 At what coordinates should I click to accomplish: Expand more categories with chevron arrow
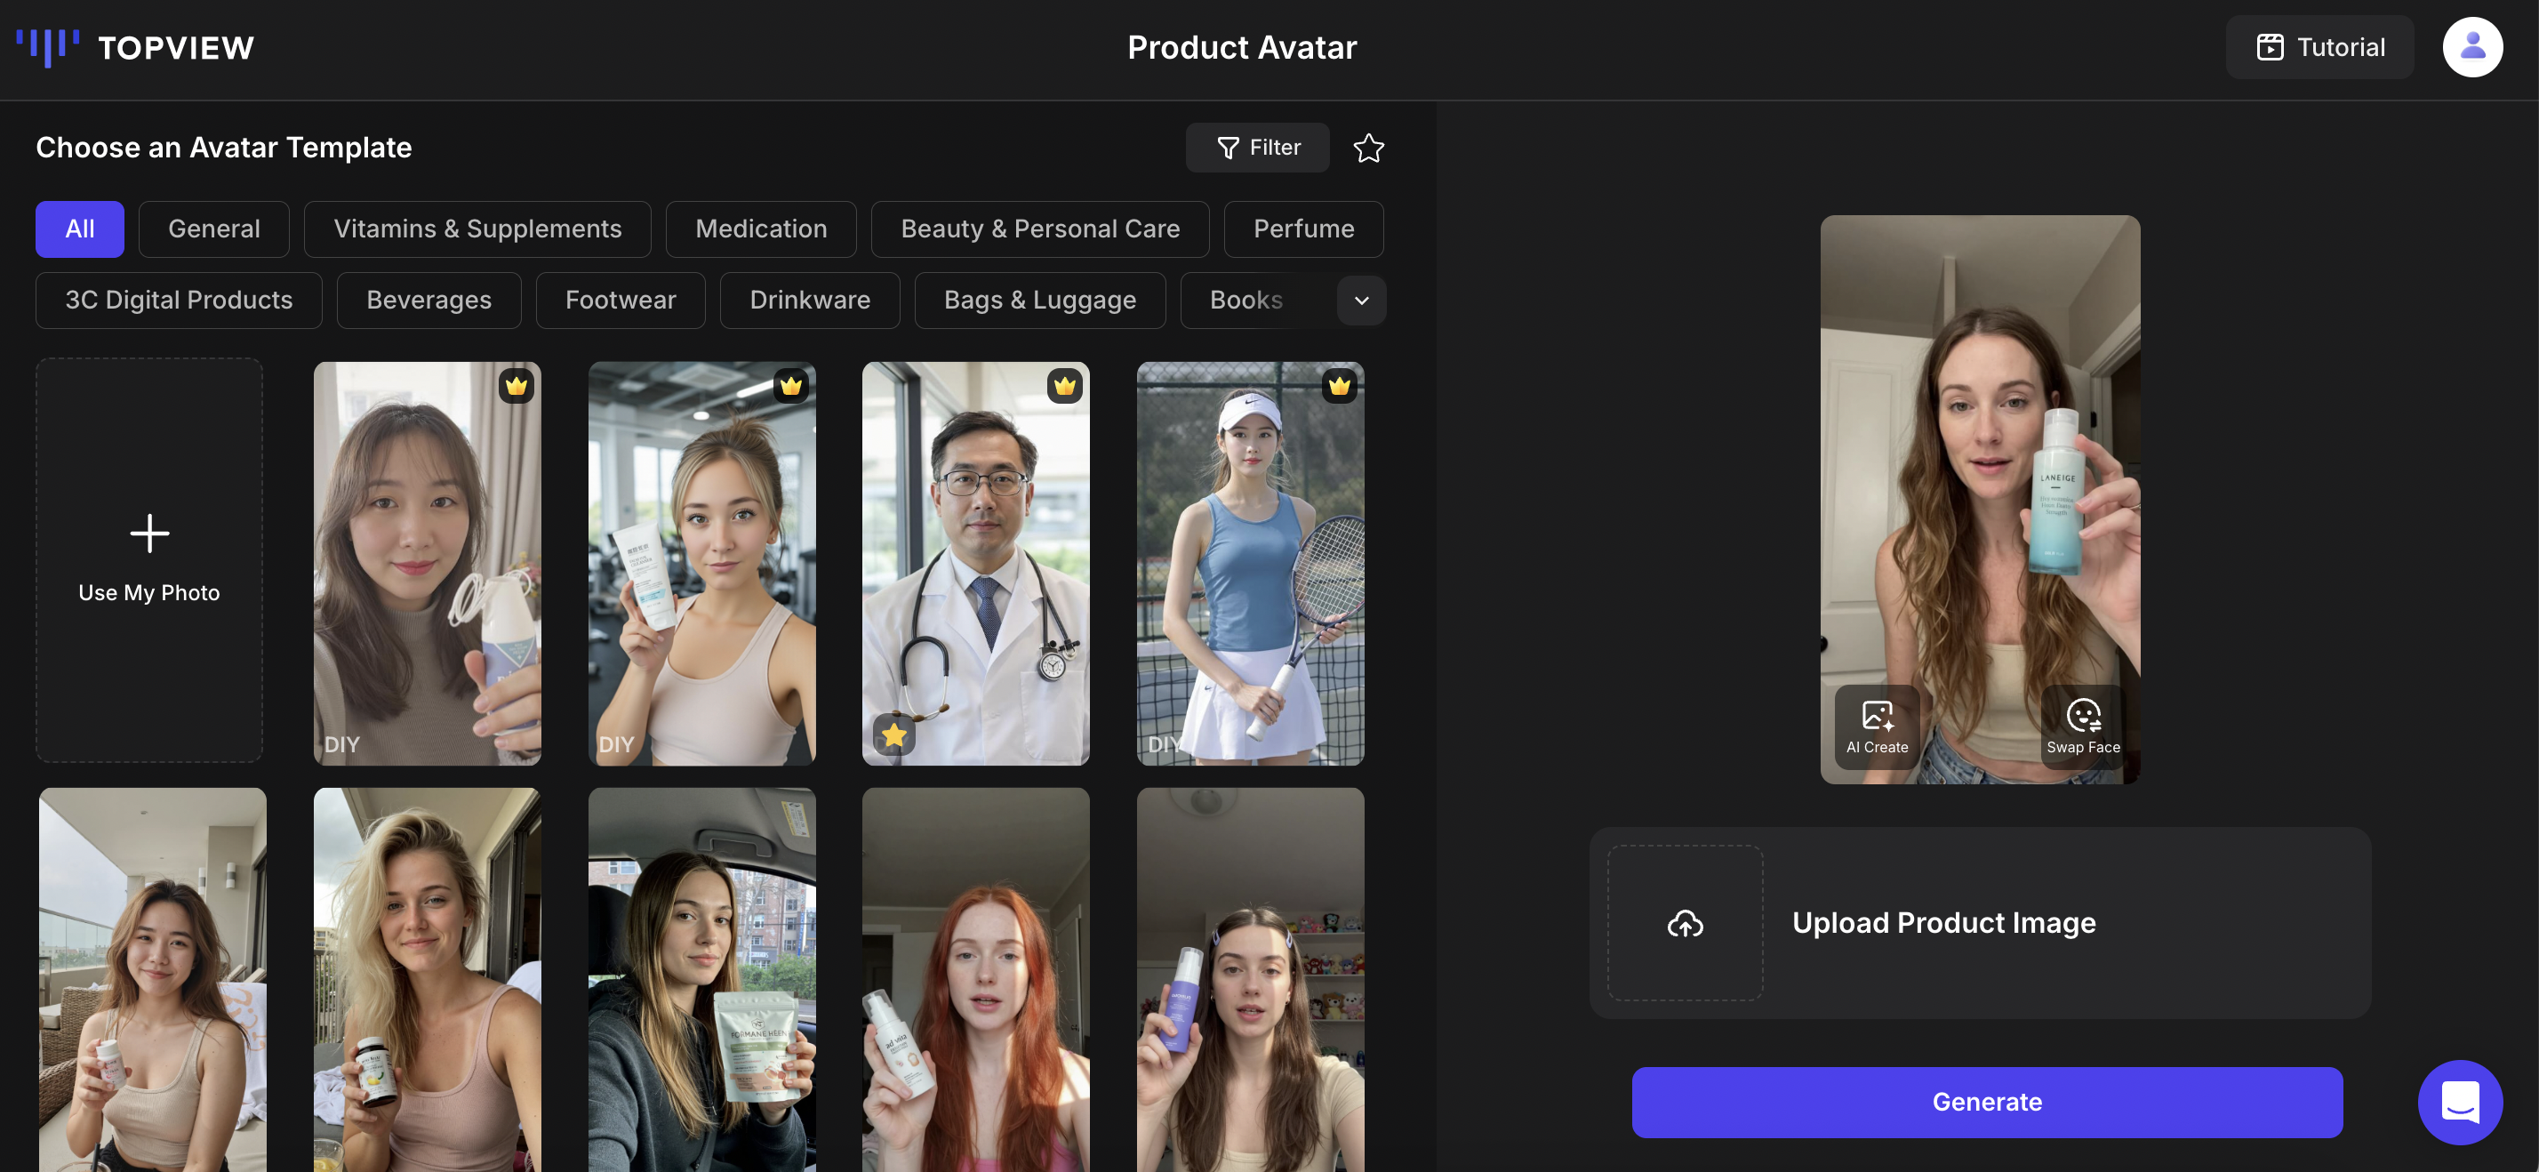point(1361,301)
